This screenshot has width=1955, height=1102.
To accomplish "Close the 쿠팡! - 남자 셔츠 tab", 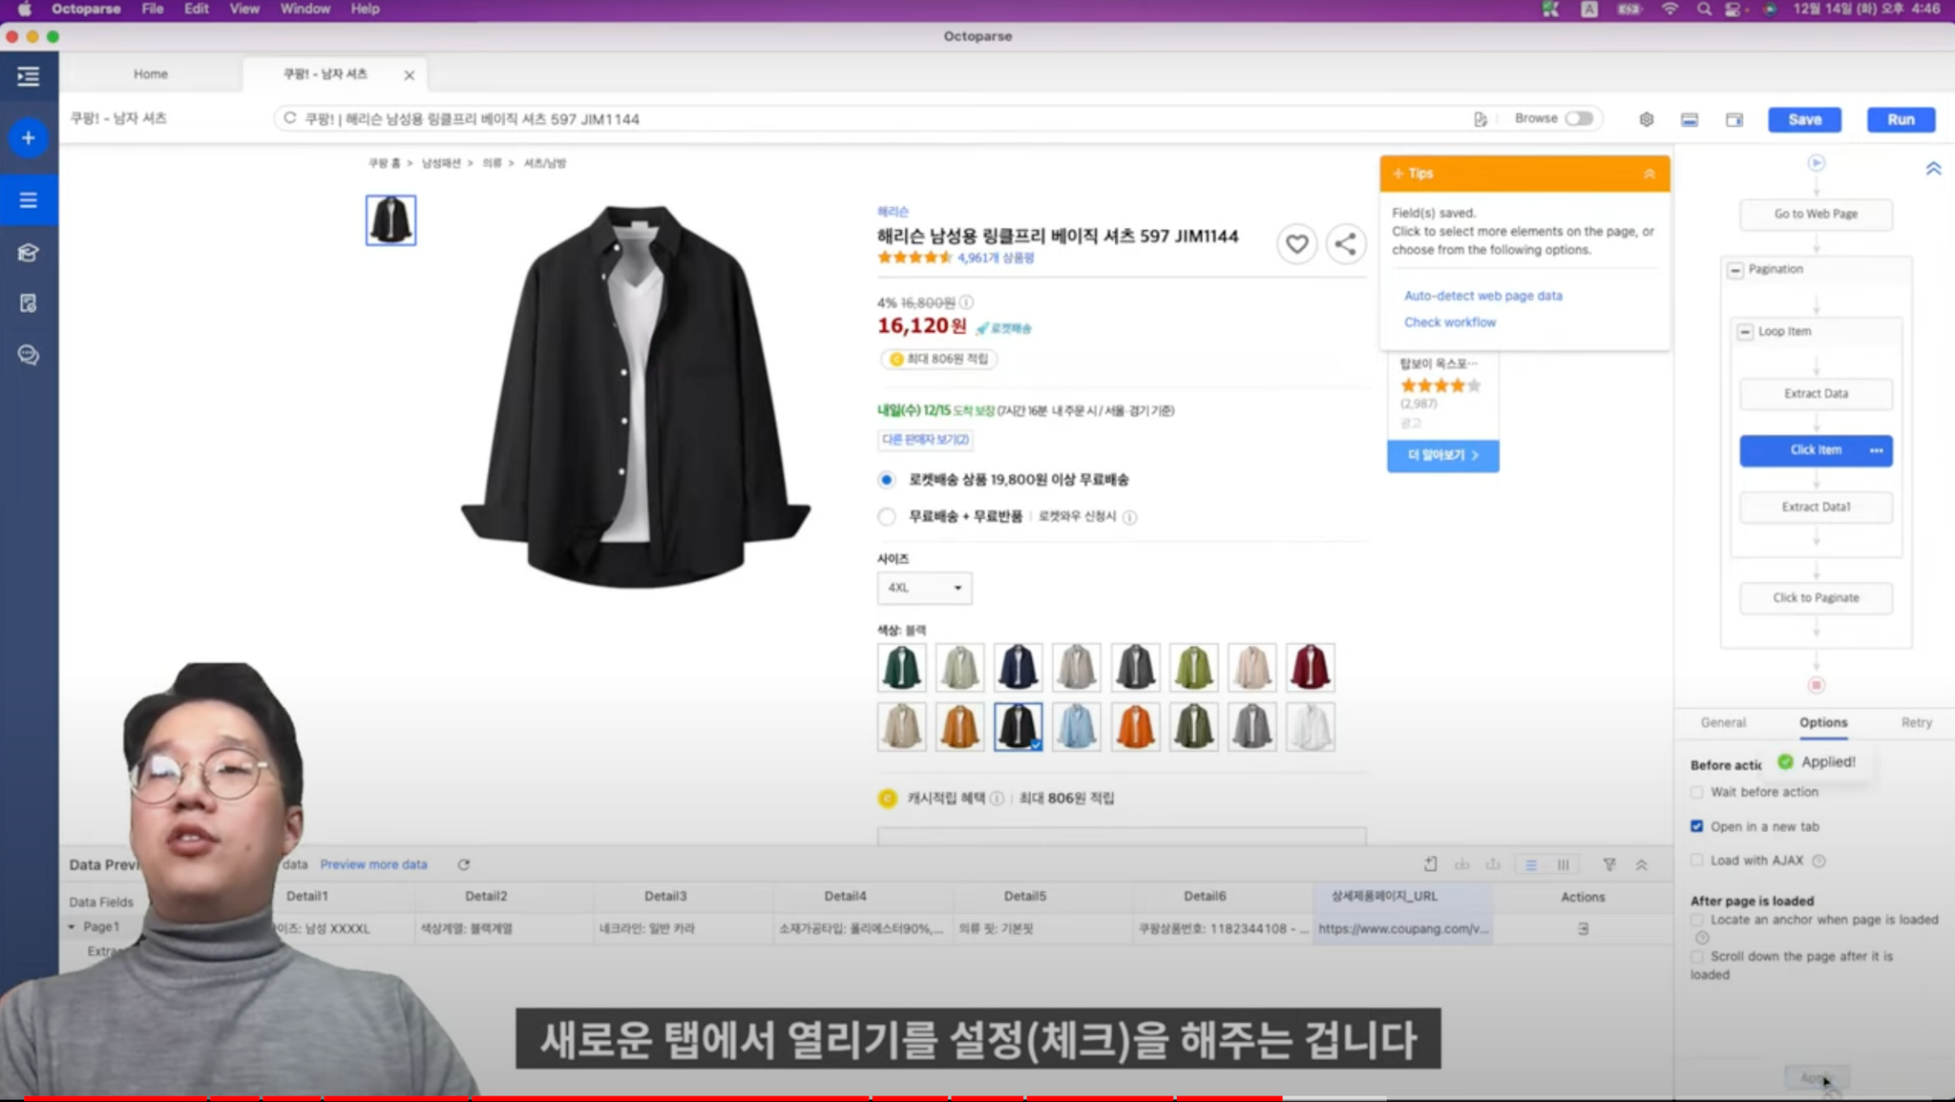I will (x=409, y=75).
